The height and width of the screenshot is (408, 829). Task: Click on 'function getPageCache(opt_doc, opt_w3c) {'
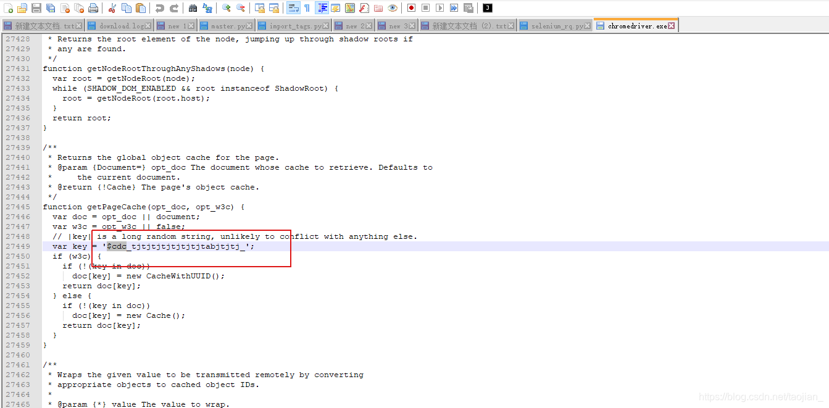(144, 207)
